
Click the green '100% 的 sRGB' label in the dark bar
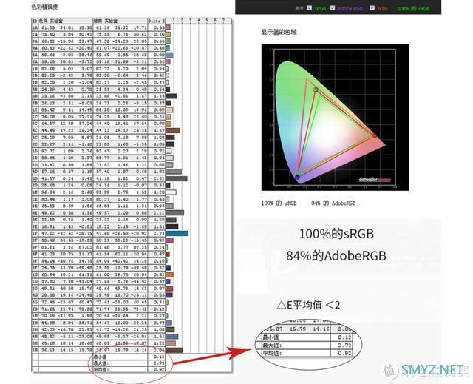(413, 8)
